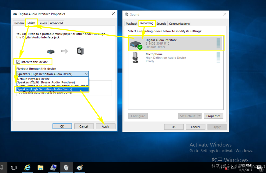266x173 pixels.
Task: Click the level meter of Digital Audio Interface
Action: pos(218,43)
